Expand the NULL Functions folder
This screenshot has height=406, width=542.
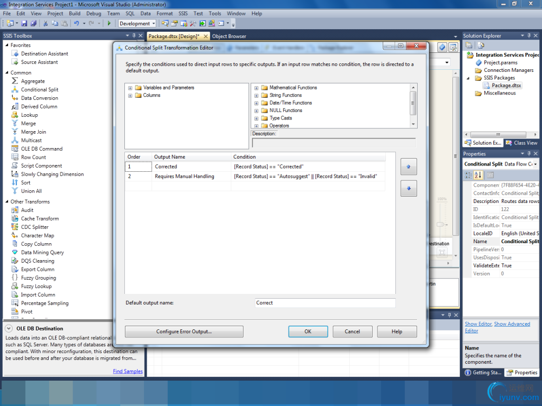click(x=256, y=111)
